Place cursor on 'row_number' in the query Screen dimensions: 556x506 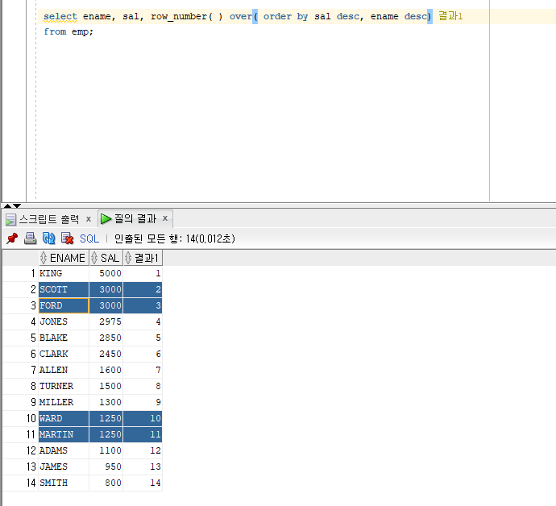click(x=179, y=17)
